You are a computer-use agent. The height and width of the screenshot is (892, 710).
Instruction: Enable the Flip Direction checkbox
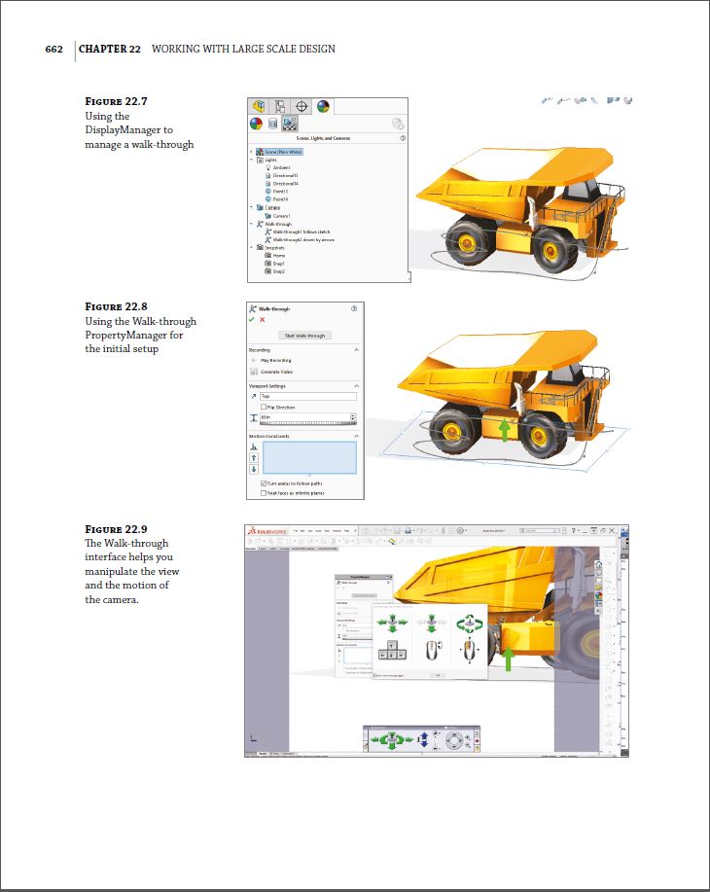[264, 407]
